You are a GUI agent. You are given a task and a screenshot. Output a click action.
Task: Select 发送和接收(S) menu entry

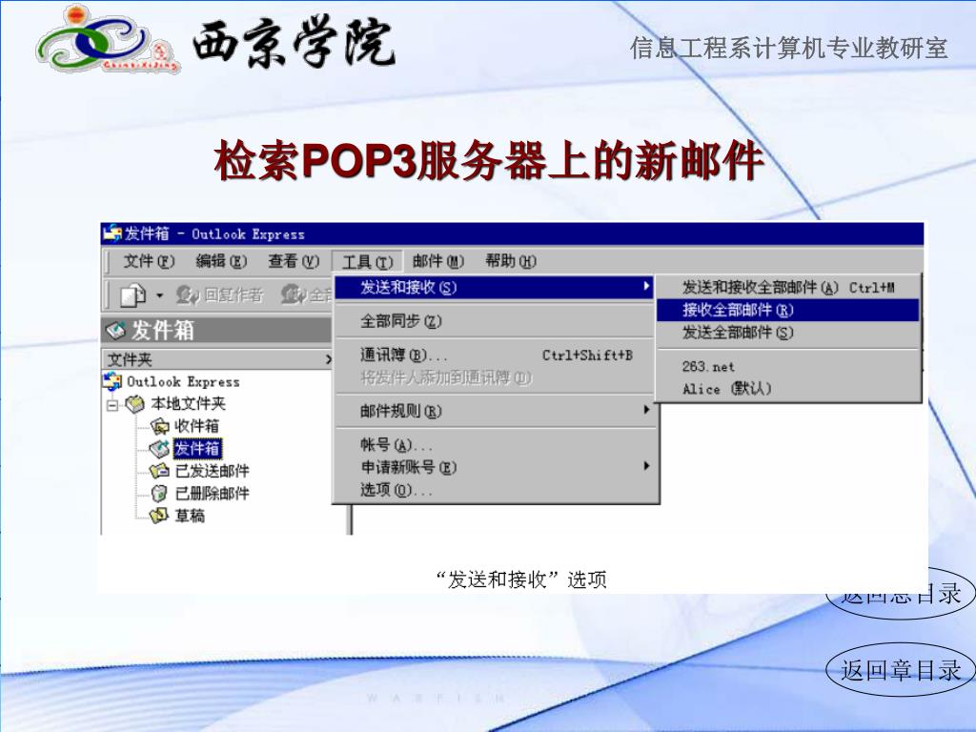point(495,287)
